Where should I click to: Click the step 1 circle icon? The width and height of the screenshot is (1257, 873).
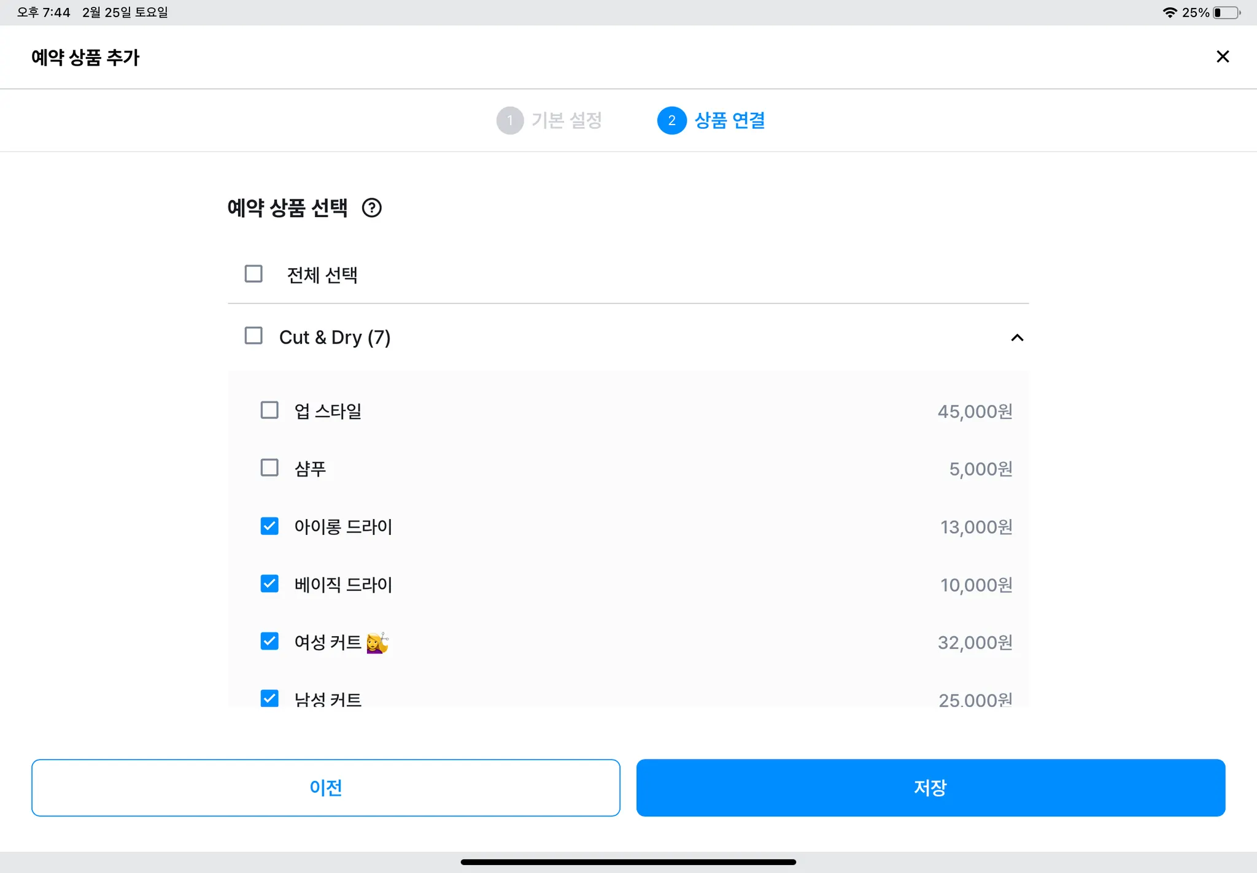tap(509, 120)
